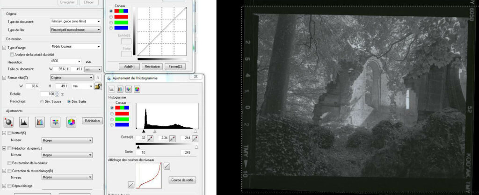Open mm unit dropdown for Taille du document
This screenshot has height=195, width=479.
(93, 69)
